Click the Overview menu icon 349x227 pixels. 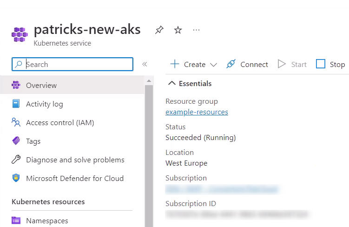tap(16, 85)
